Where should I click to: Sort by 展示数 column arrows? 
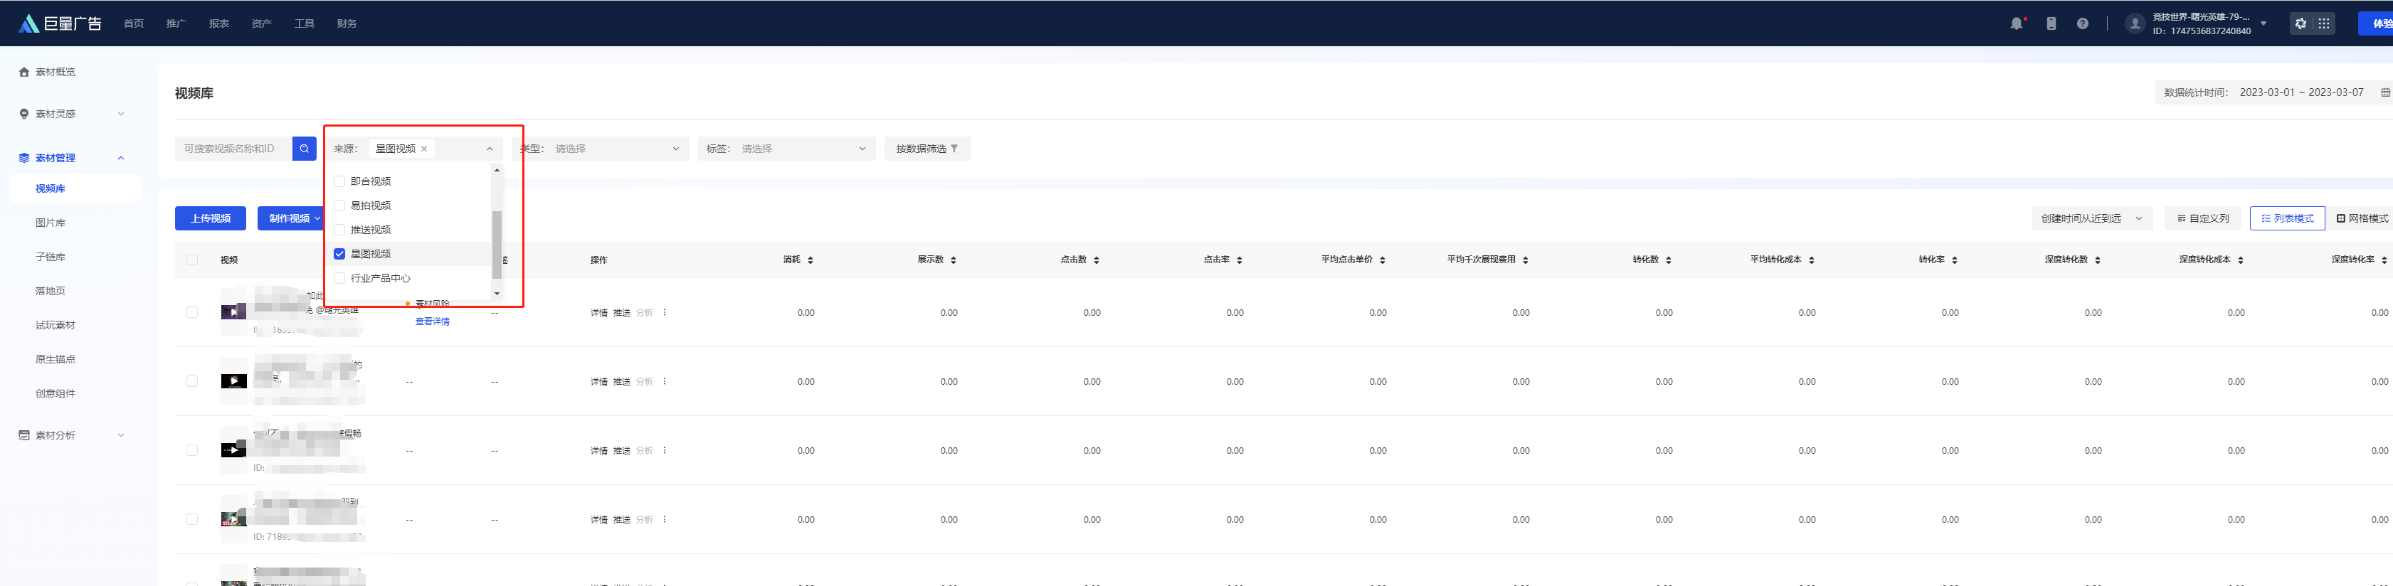(x=953, y=260)
